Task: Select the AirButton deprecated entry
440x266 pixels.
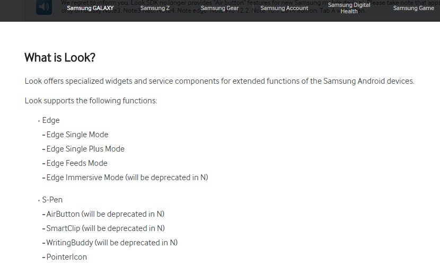Action: pyautogui.click(x=105, y=214)
